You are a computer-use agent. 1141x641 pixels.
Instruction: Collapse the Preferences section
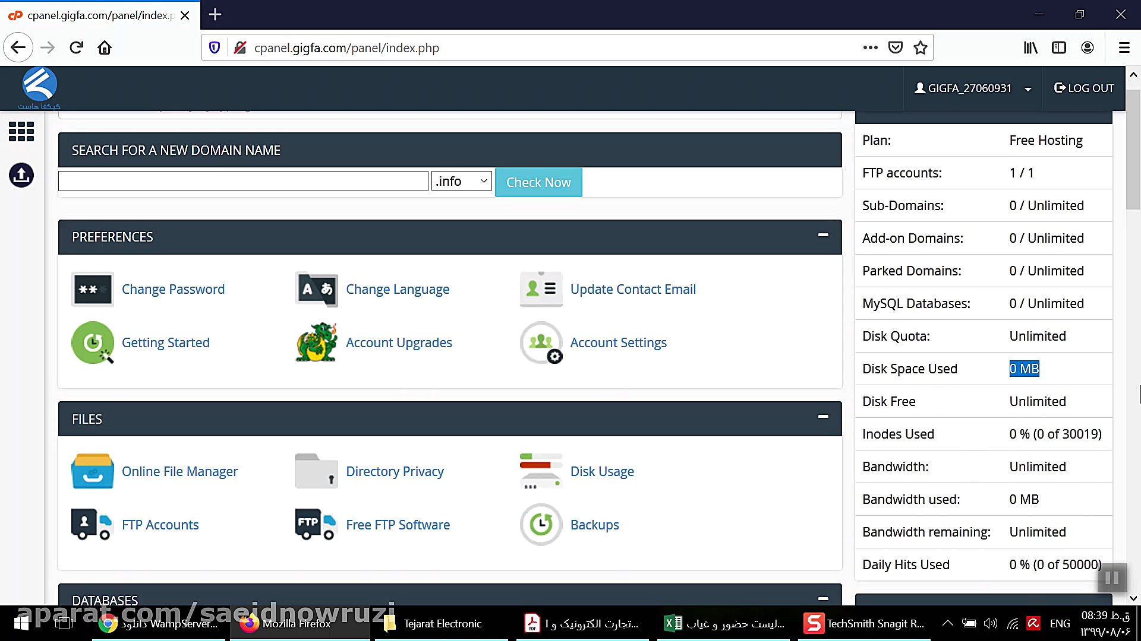click(x=823, y=235)
